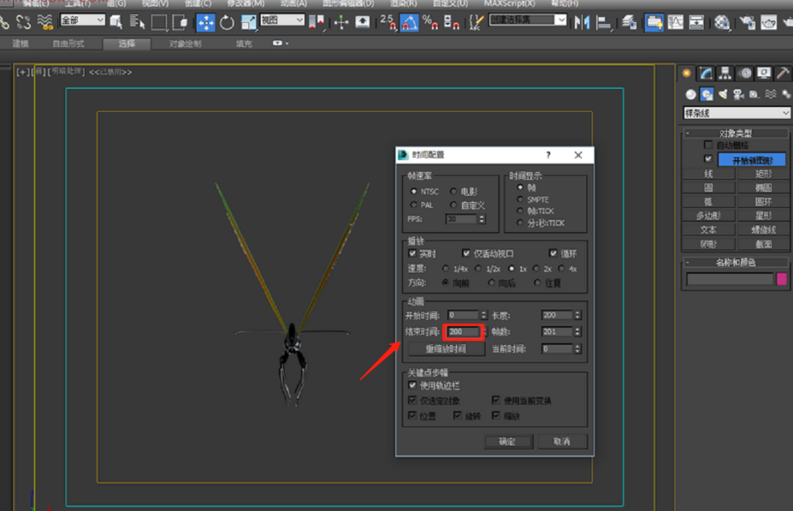
Task: Select the Geometry category sphere icon
Action: [x=691, y=94]
